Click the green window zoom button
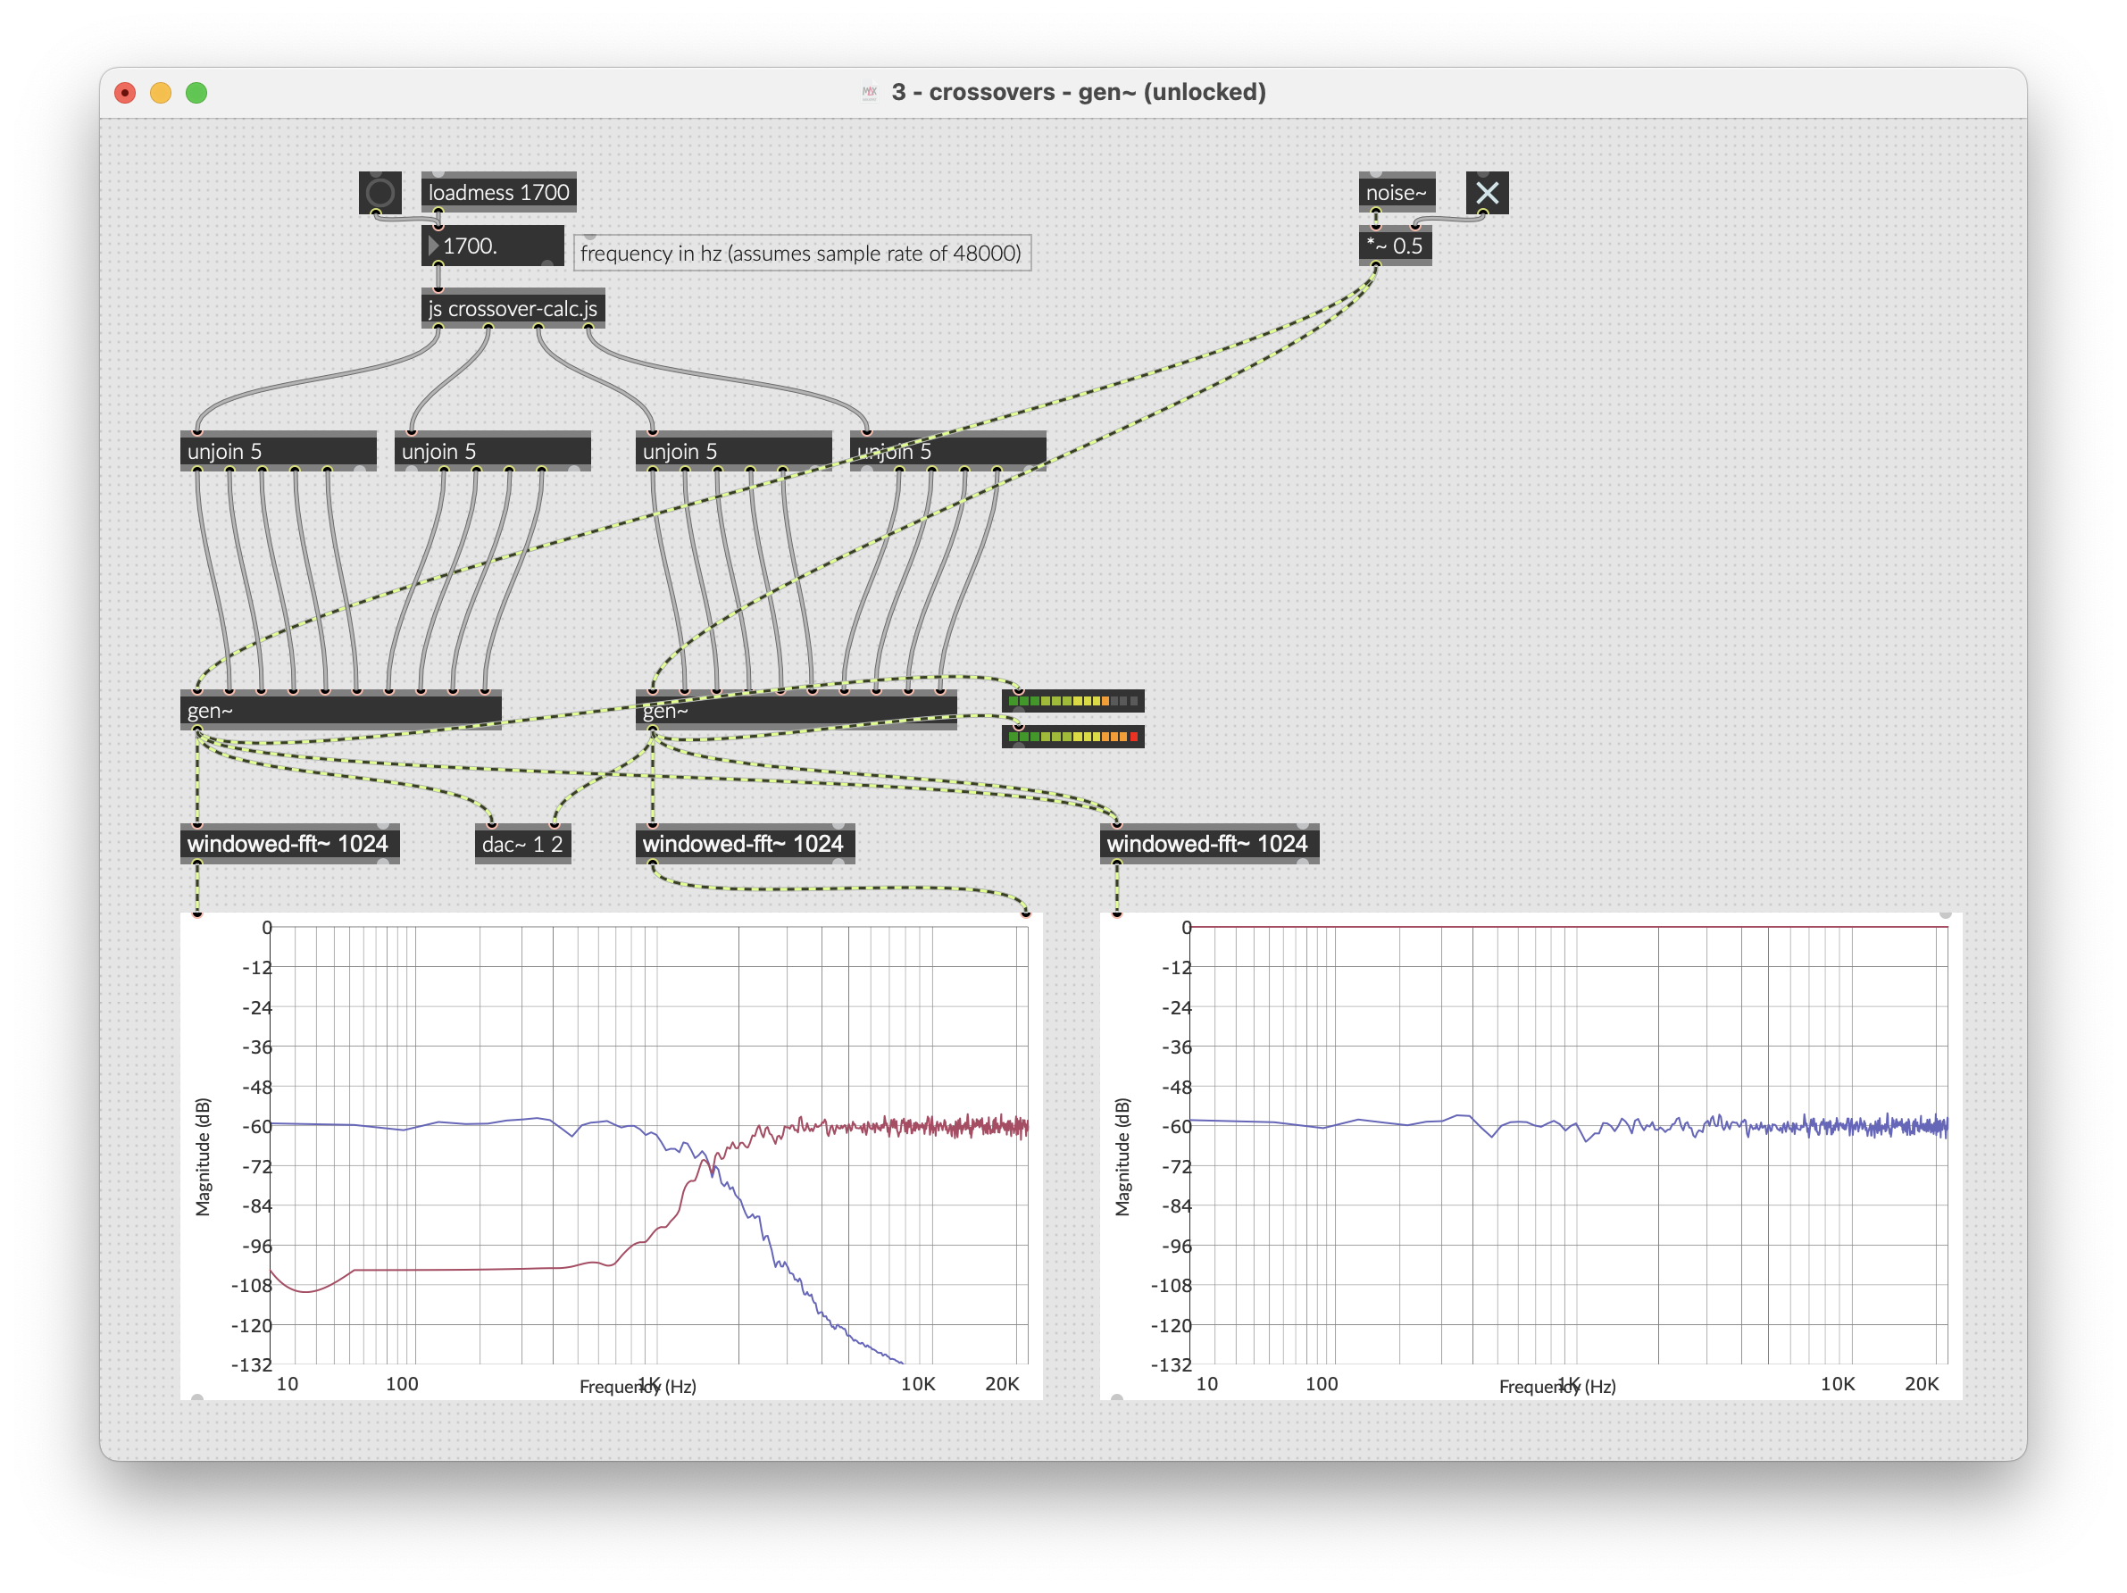Screen dimensions: 2127x1593 196,92
